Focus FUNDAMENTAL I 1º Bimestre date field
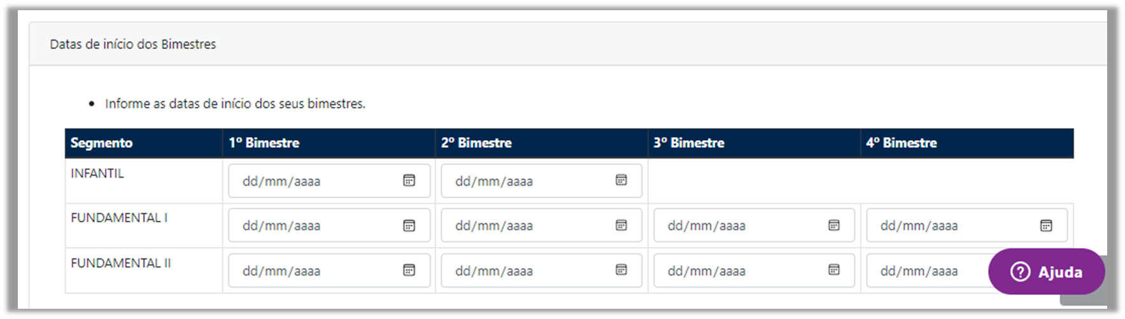This screenshot has width=1125, height=319. tap(329, 225)
